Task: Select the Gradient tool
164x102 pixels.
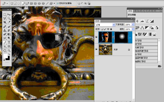Action: point(9,34)
